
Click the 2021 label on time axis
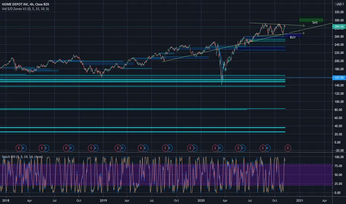(300, 200)
